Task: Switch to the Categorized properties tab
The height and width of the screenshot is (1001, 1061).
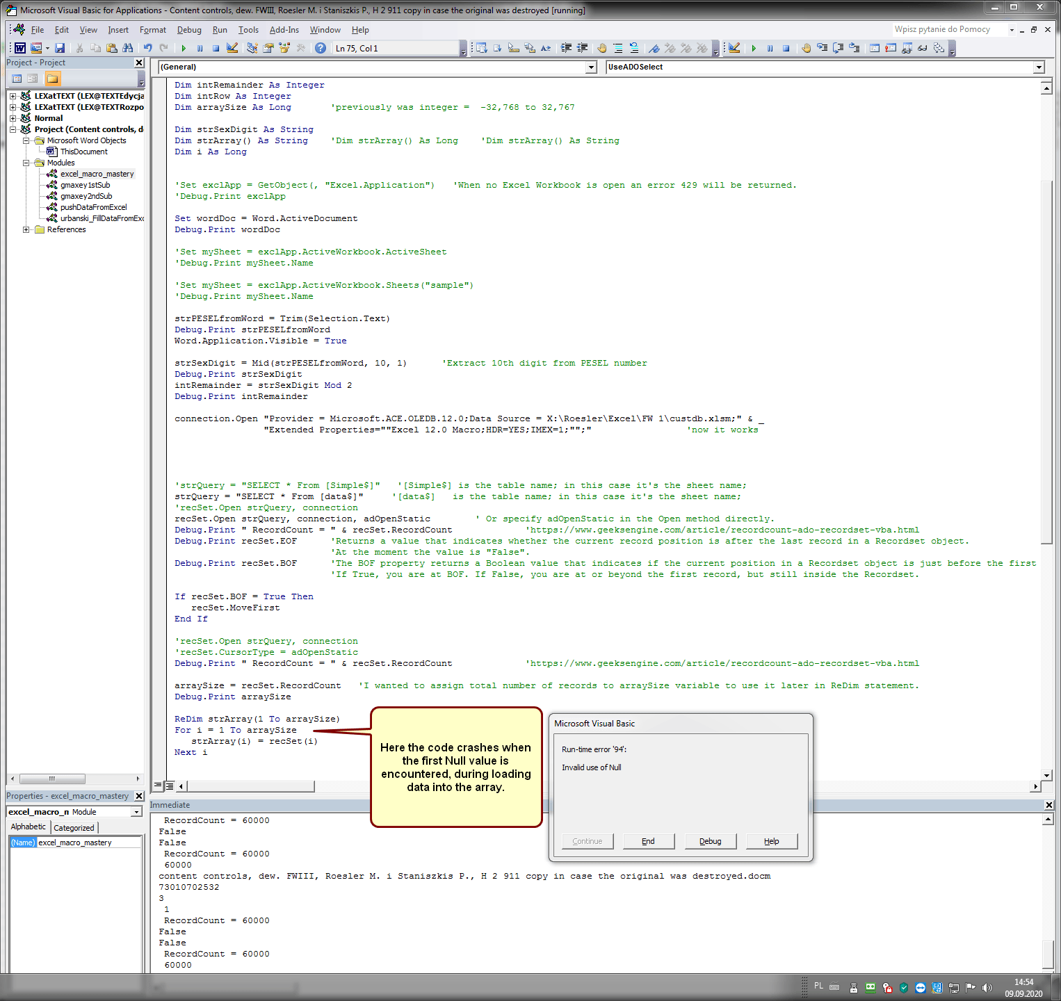Action: point(74,827)
